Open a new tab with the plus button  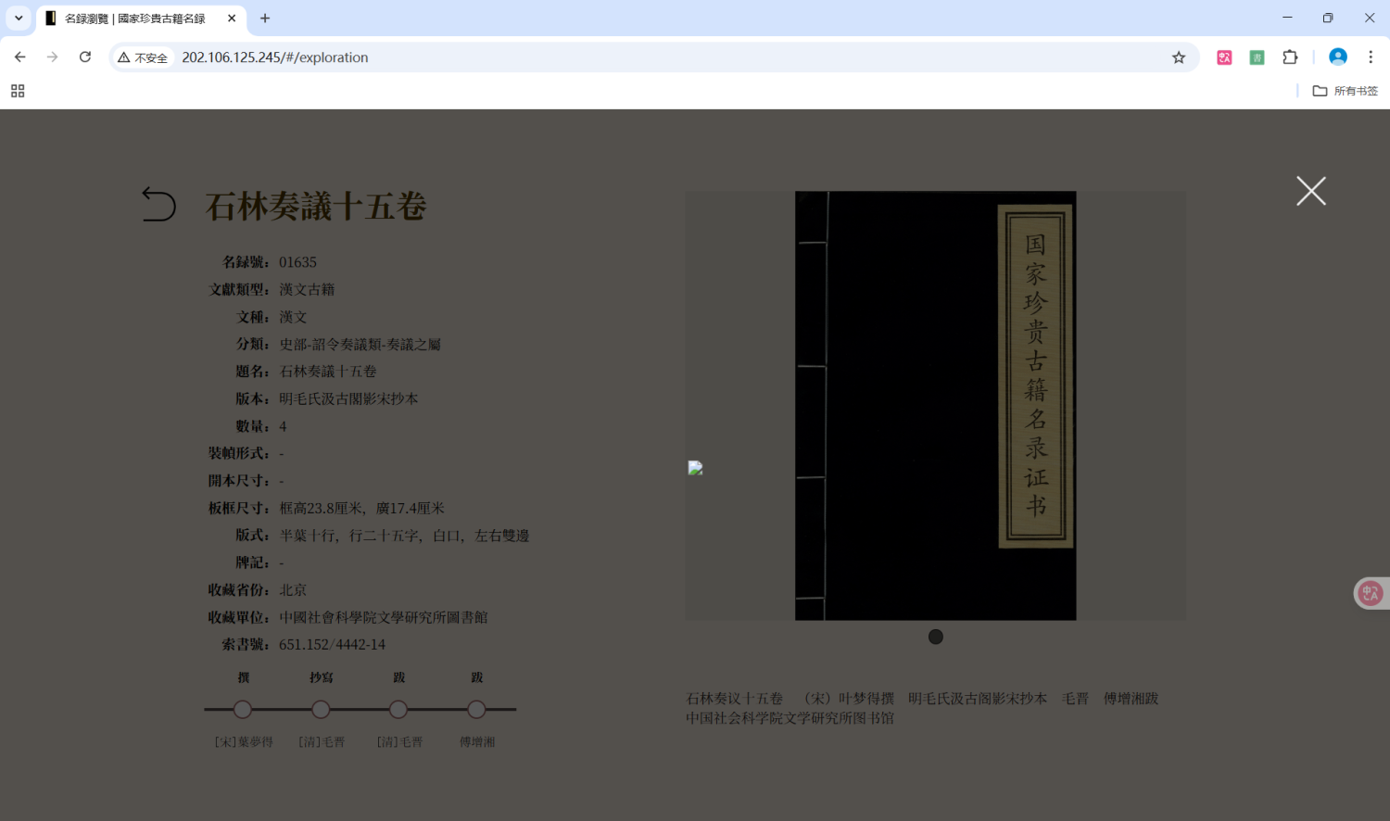click(265, 18)
